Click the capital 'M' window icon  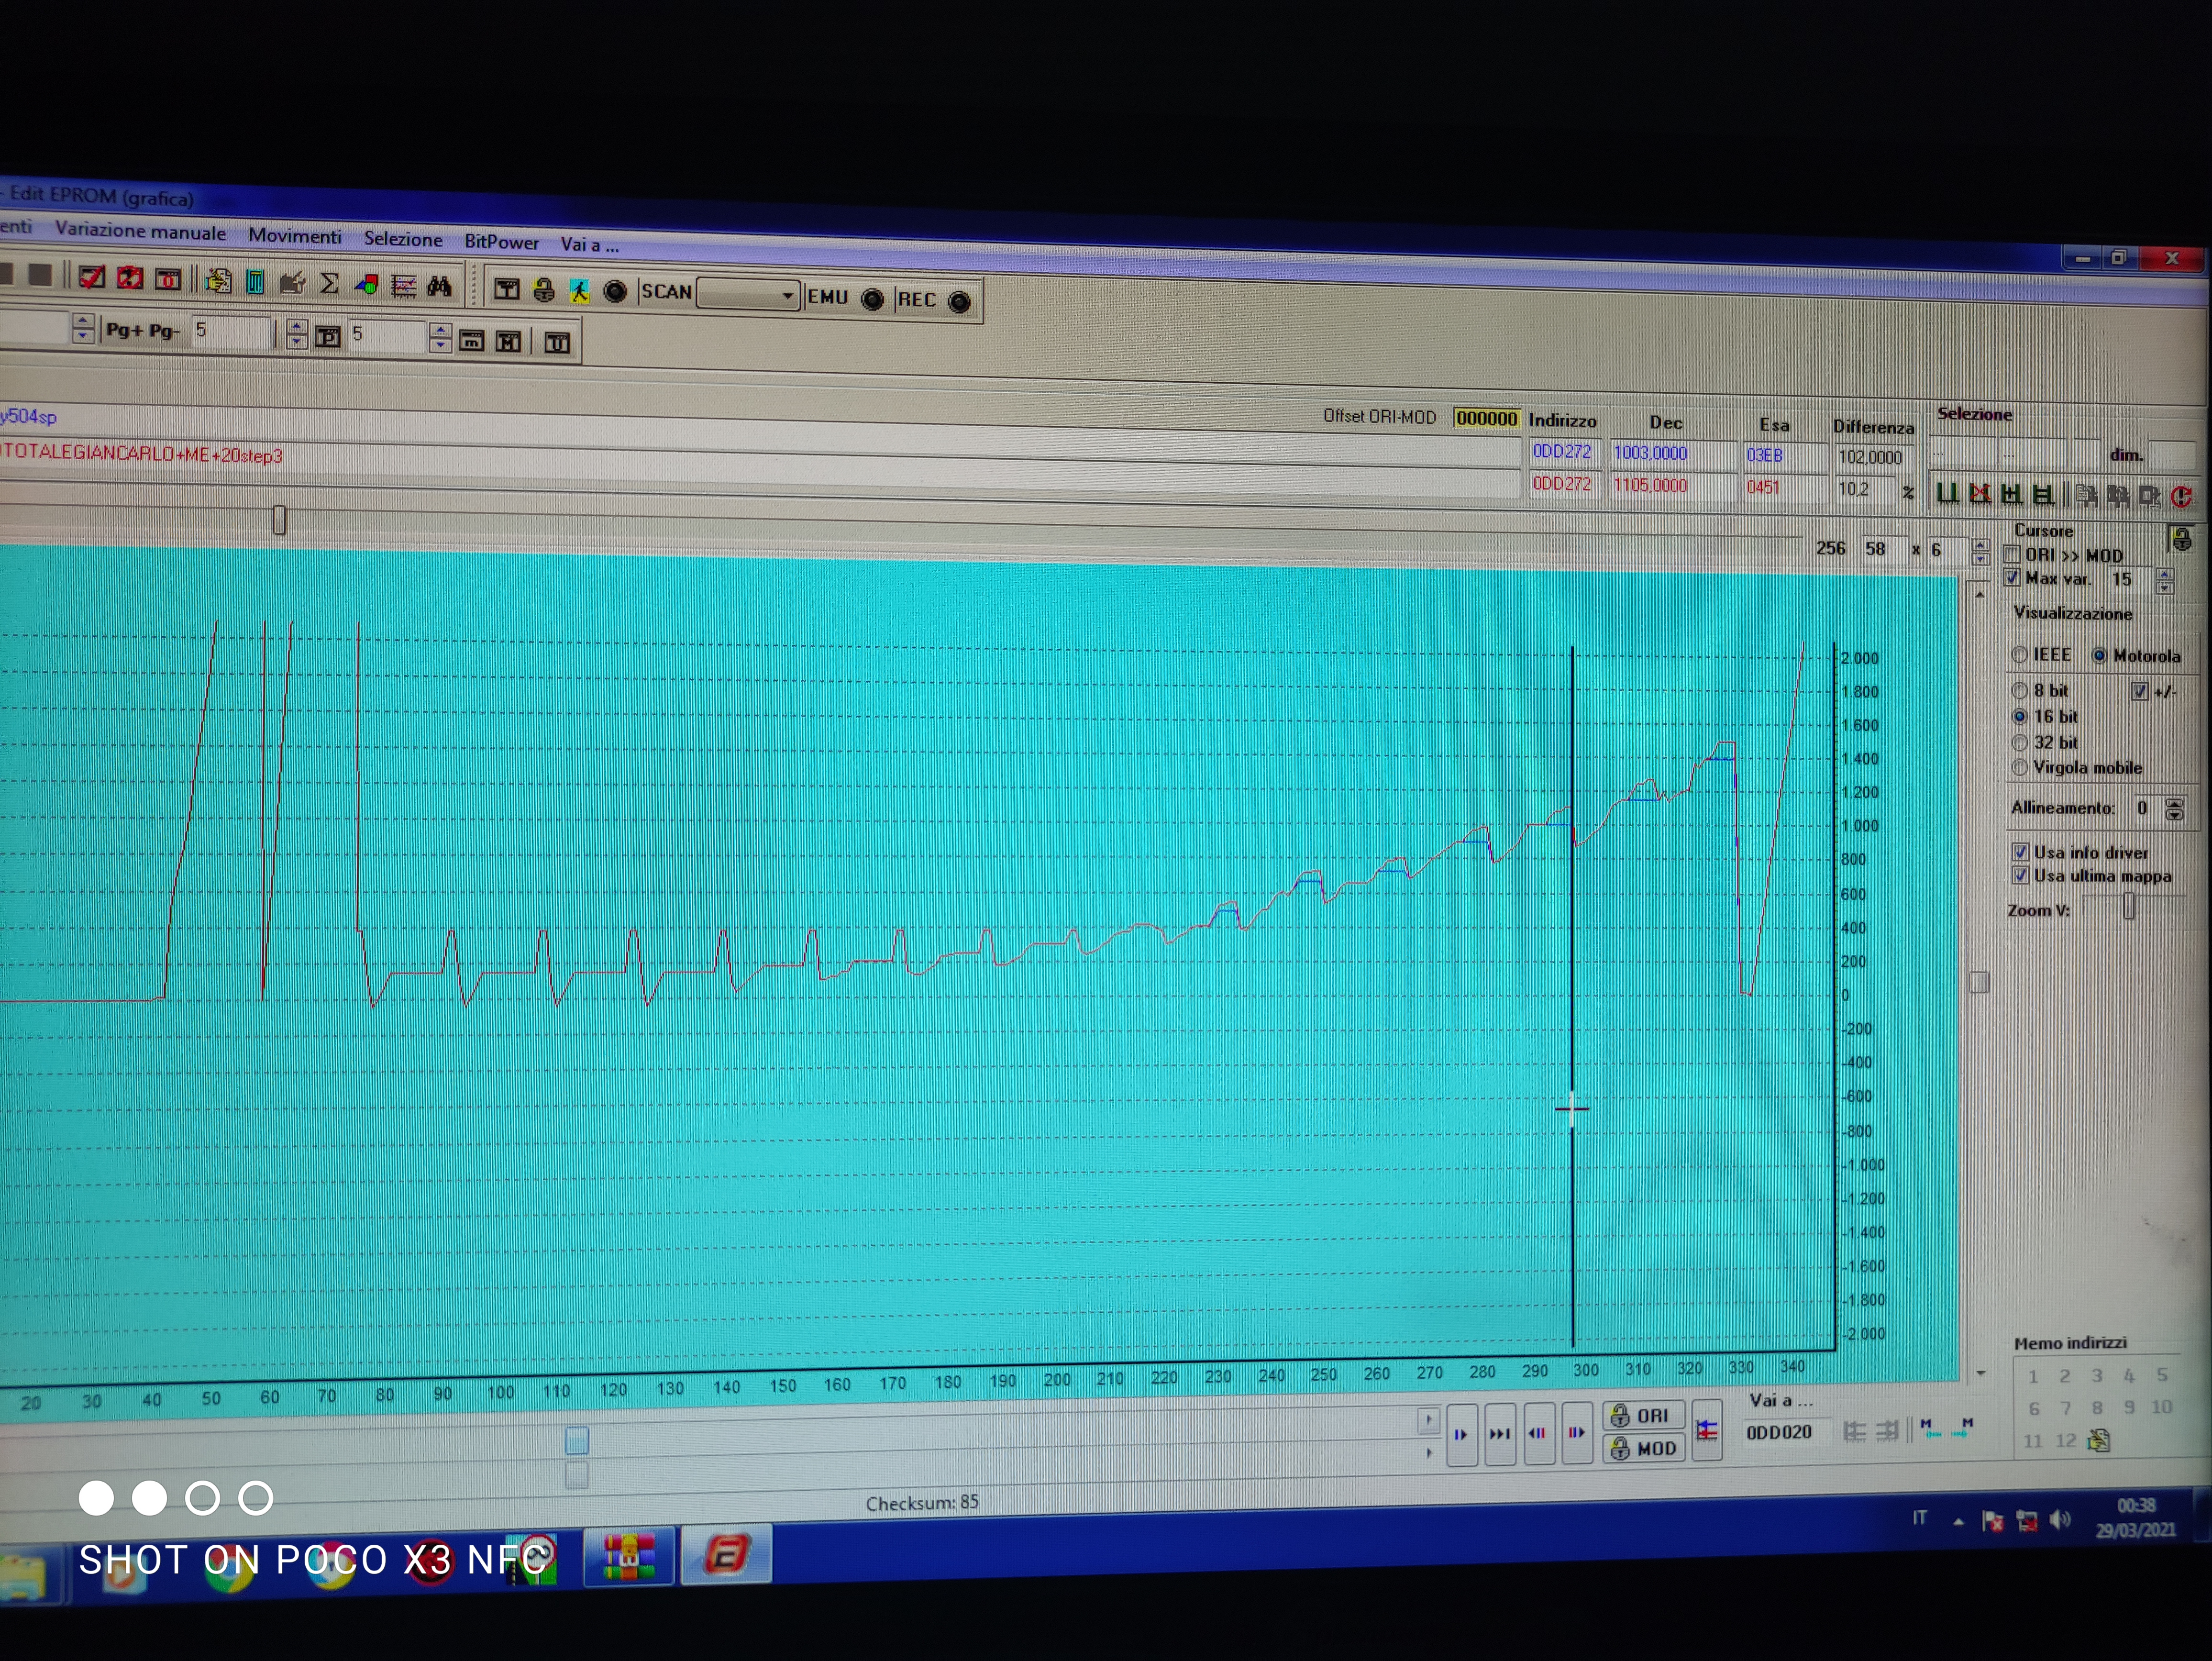508,342
